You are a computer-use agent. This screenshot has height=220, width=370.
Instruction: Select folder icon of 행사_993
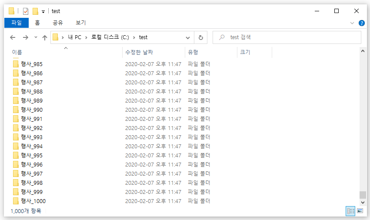pyautogui.click(x=16, y=137)
